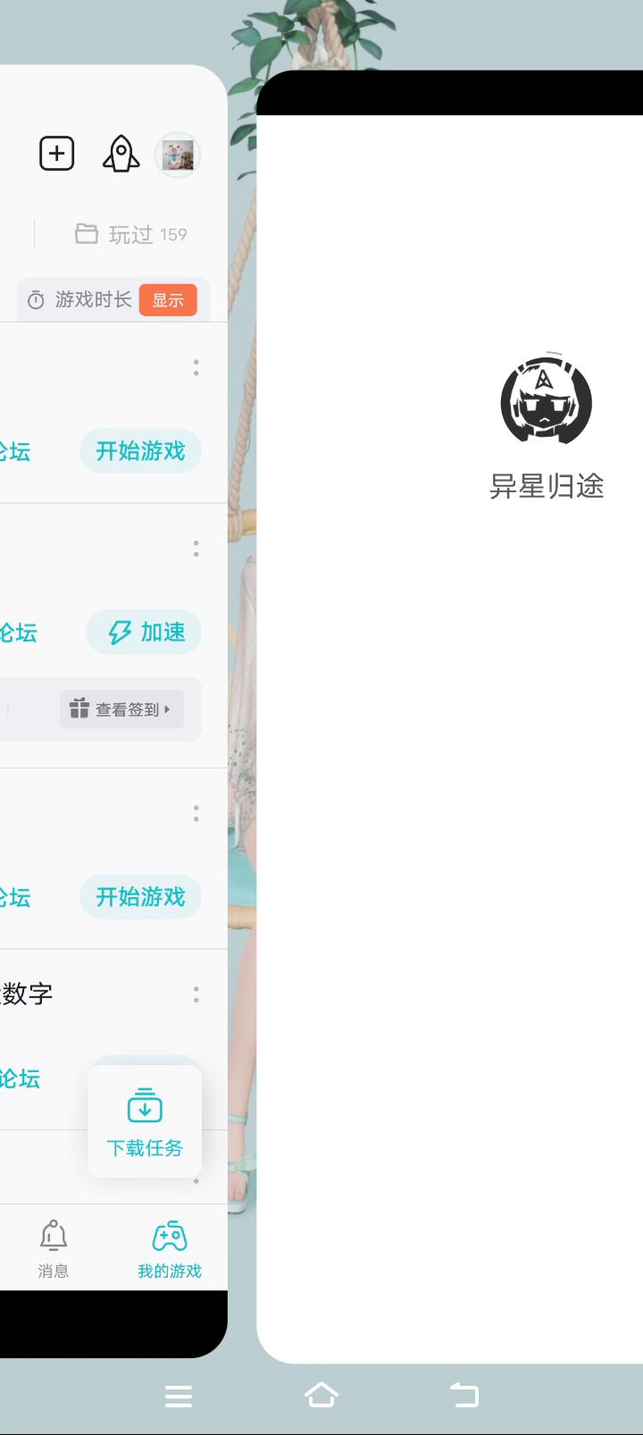
Task: Tap the recent apps menu icon
Action: [179, 1397]
